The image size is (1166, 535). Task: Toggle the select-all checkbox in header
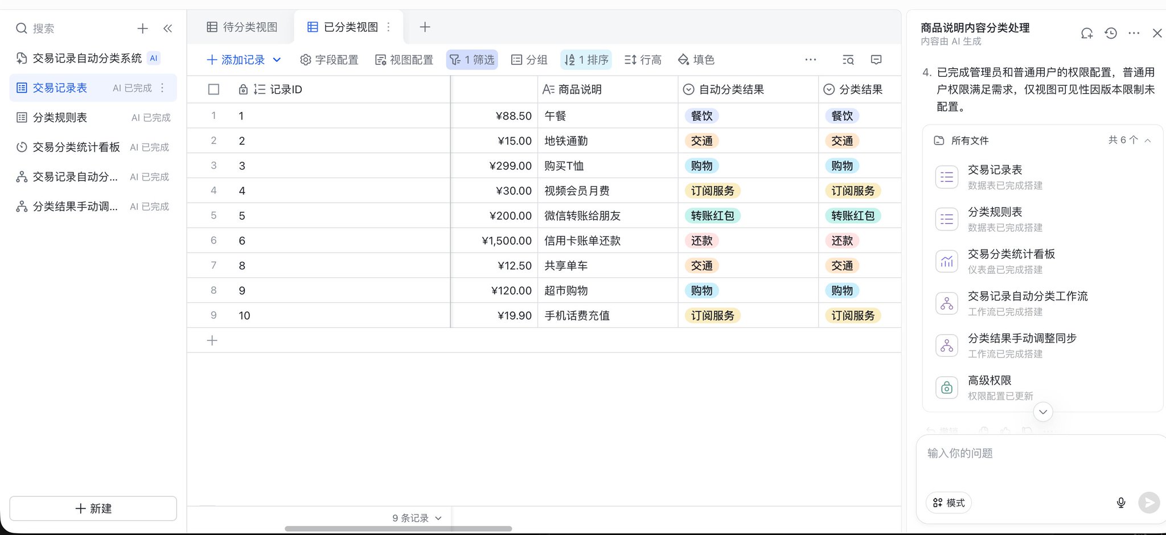214,89
